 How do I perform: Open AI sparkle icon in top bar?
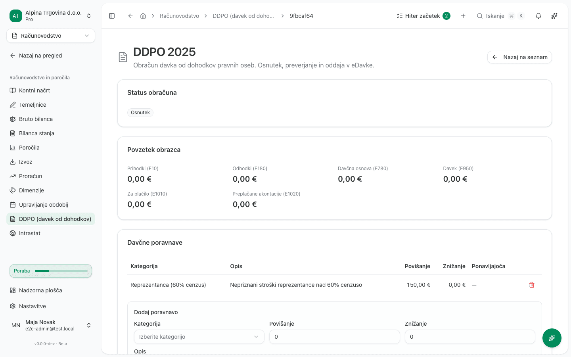click(554, 16)
